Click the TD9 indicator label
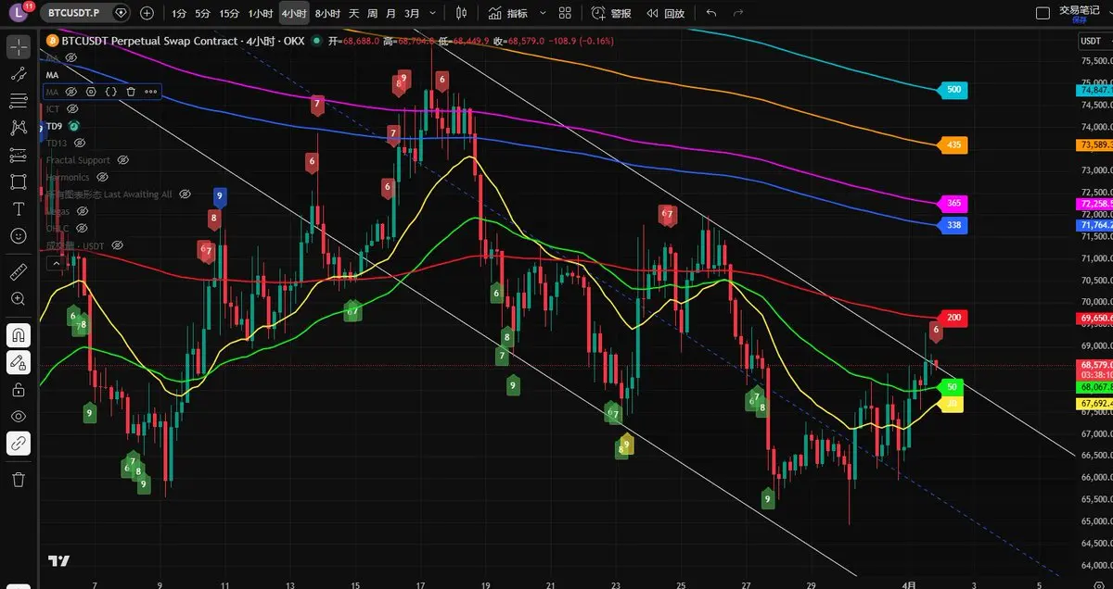The image size is (1113, 589). pos(55,126)
